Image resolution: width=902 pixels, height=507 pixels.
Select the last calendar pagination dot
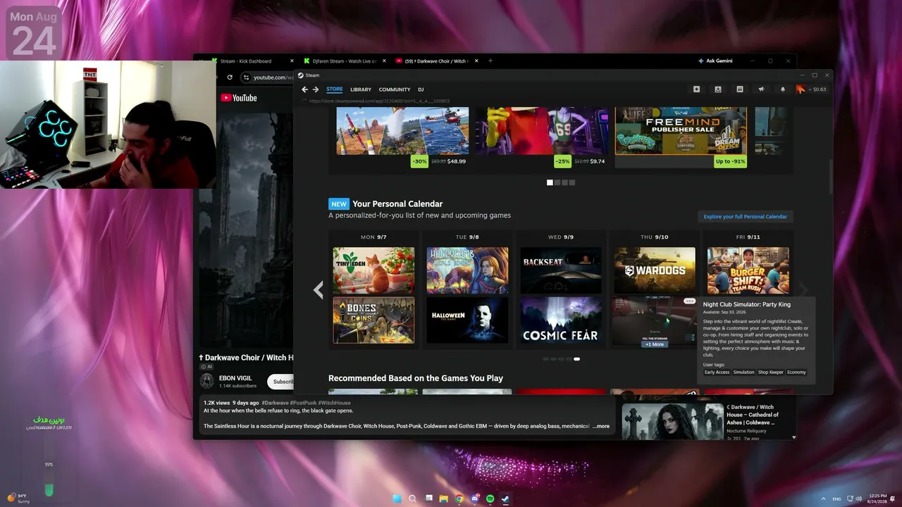pyautogui.click(x=576, y=359)
